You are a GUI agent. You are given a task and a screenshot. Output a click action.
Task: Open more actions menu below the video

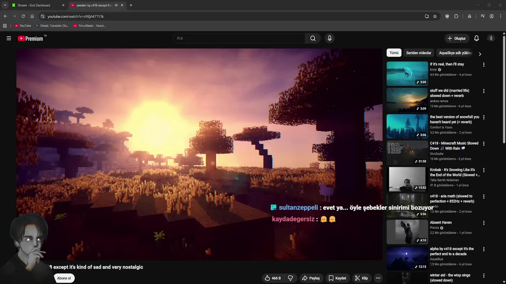378,278
